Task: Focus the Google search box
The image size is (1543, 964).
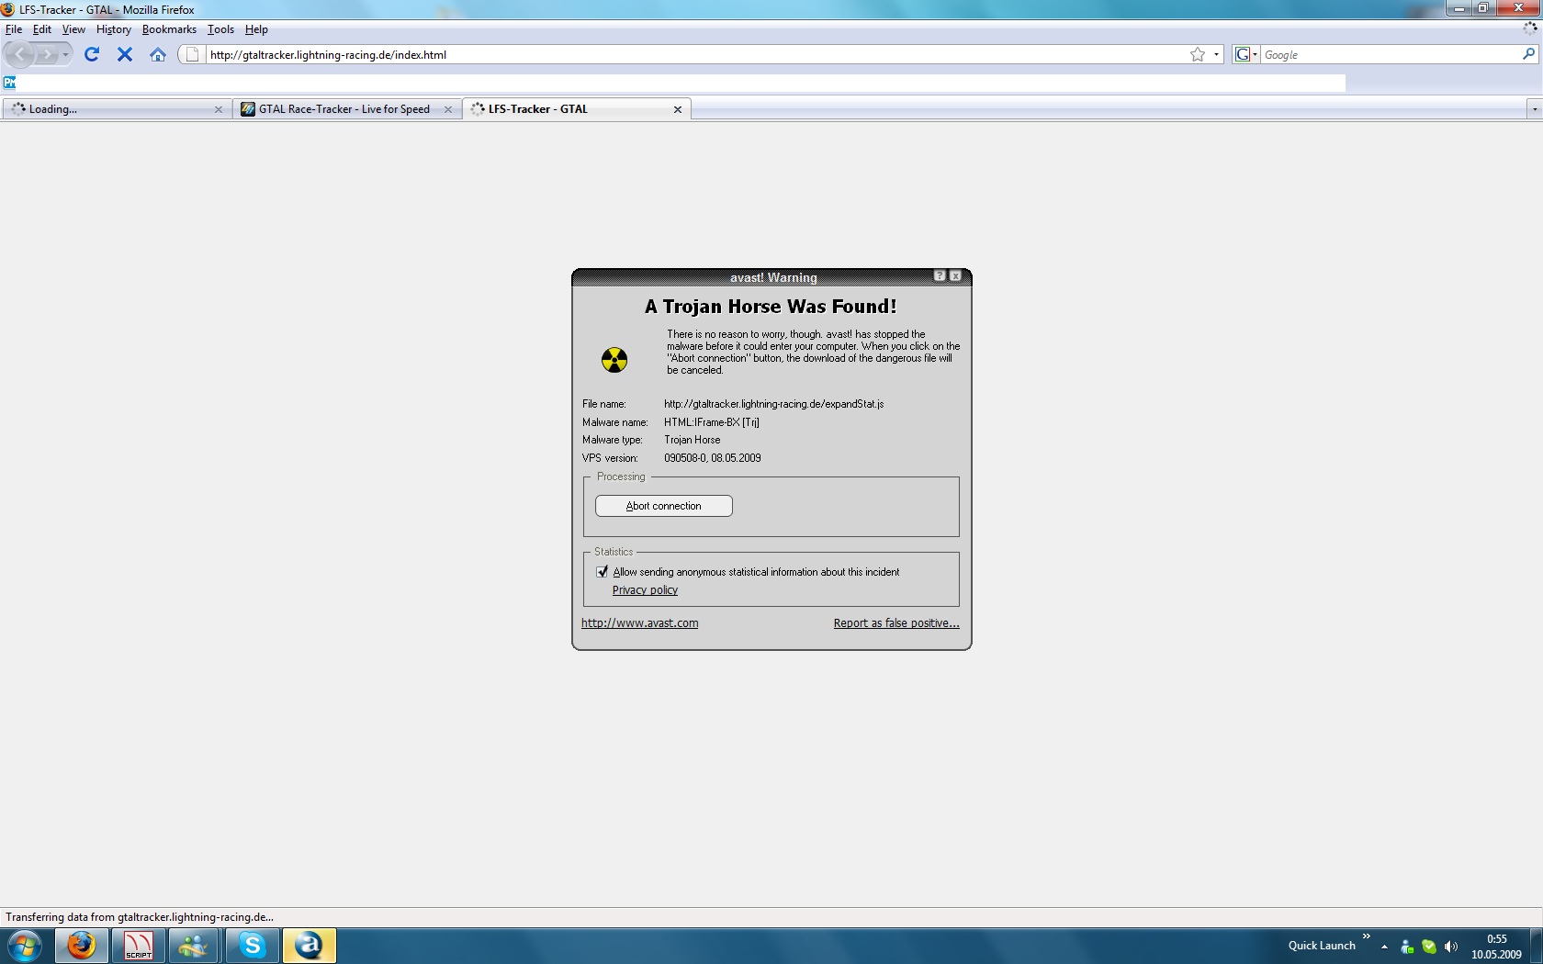Action: tap(1391, 54)
